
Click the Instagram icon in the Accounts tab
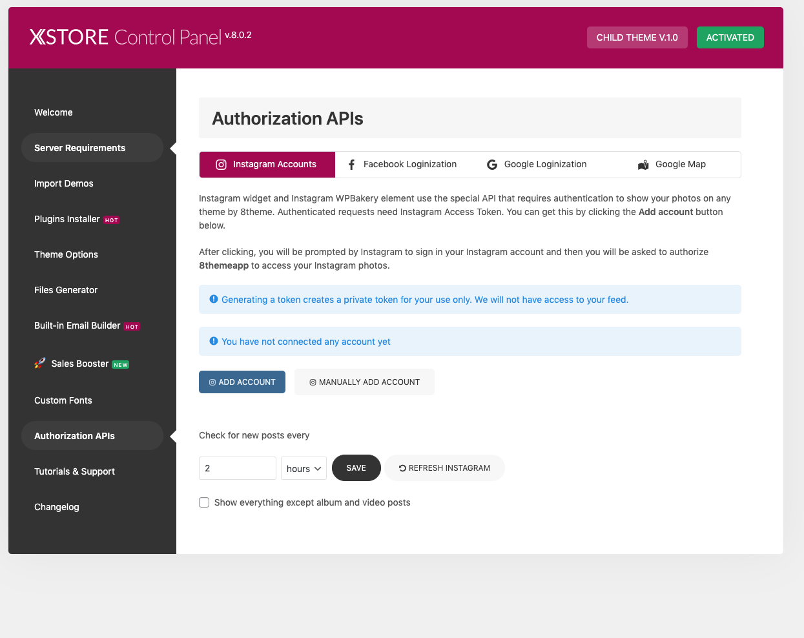click(x=221, y=165)
